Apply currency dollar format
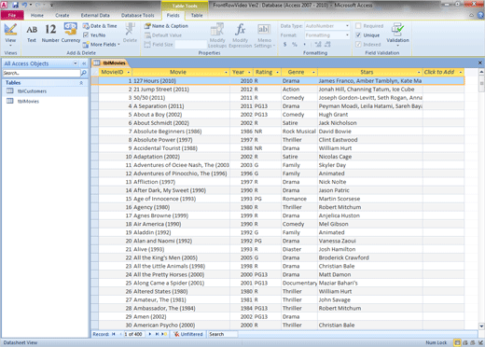The height and width of the screenshot is (347, 485). click(x=284, y=45)
